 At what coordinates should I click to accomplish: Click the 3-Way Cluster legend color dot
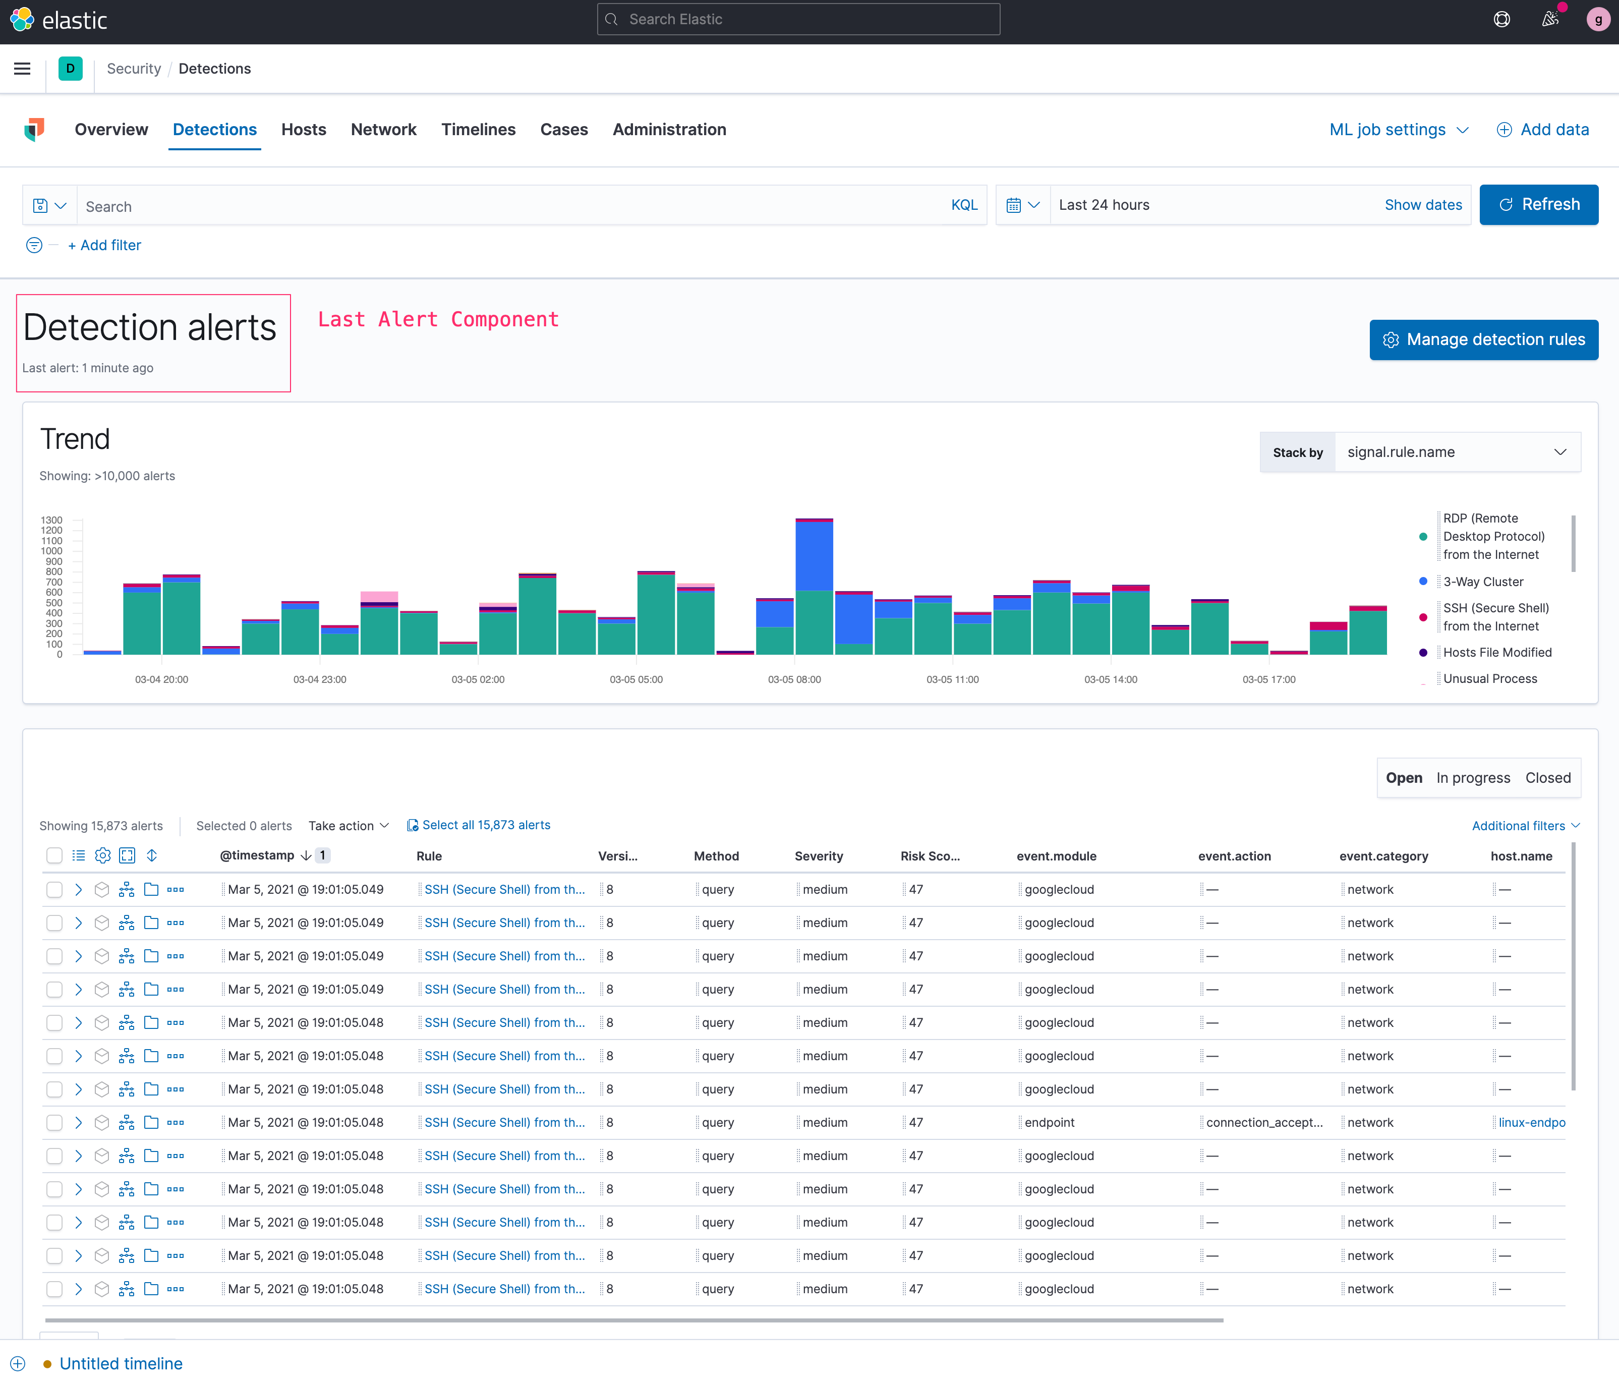(1423, 582)
